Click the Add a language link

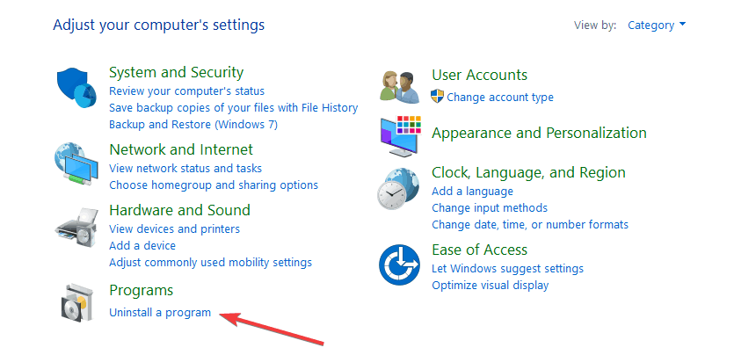(x=472, y=192)
